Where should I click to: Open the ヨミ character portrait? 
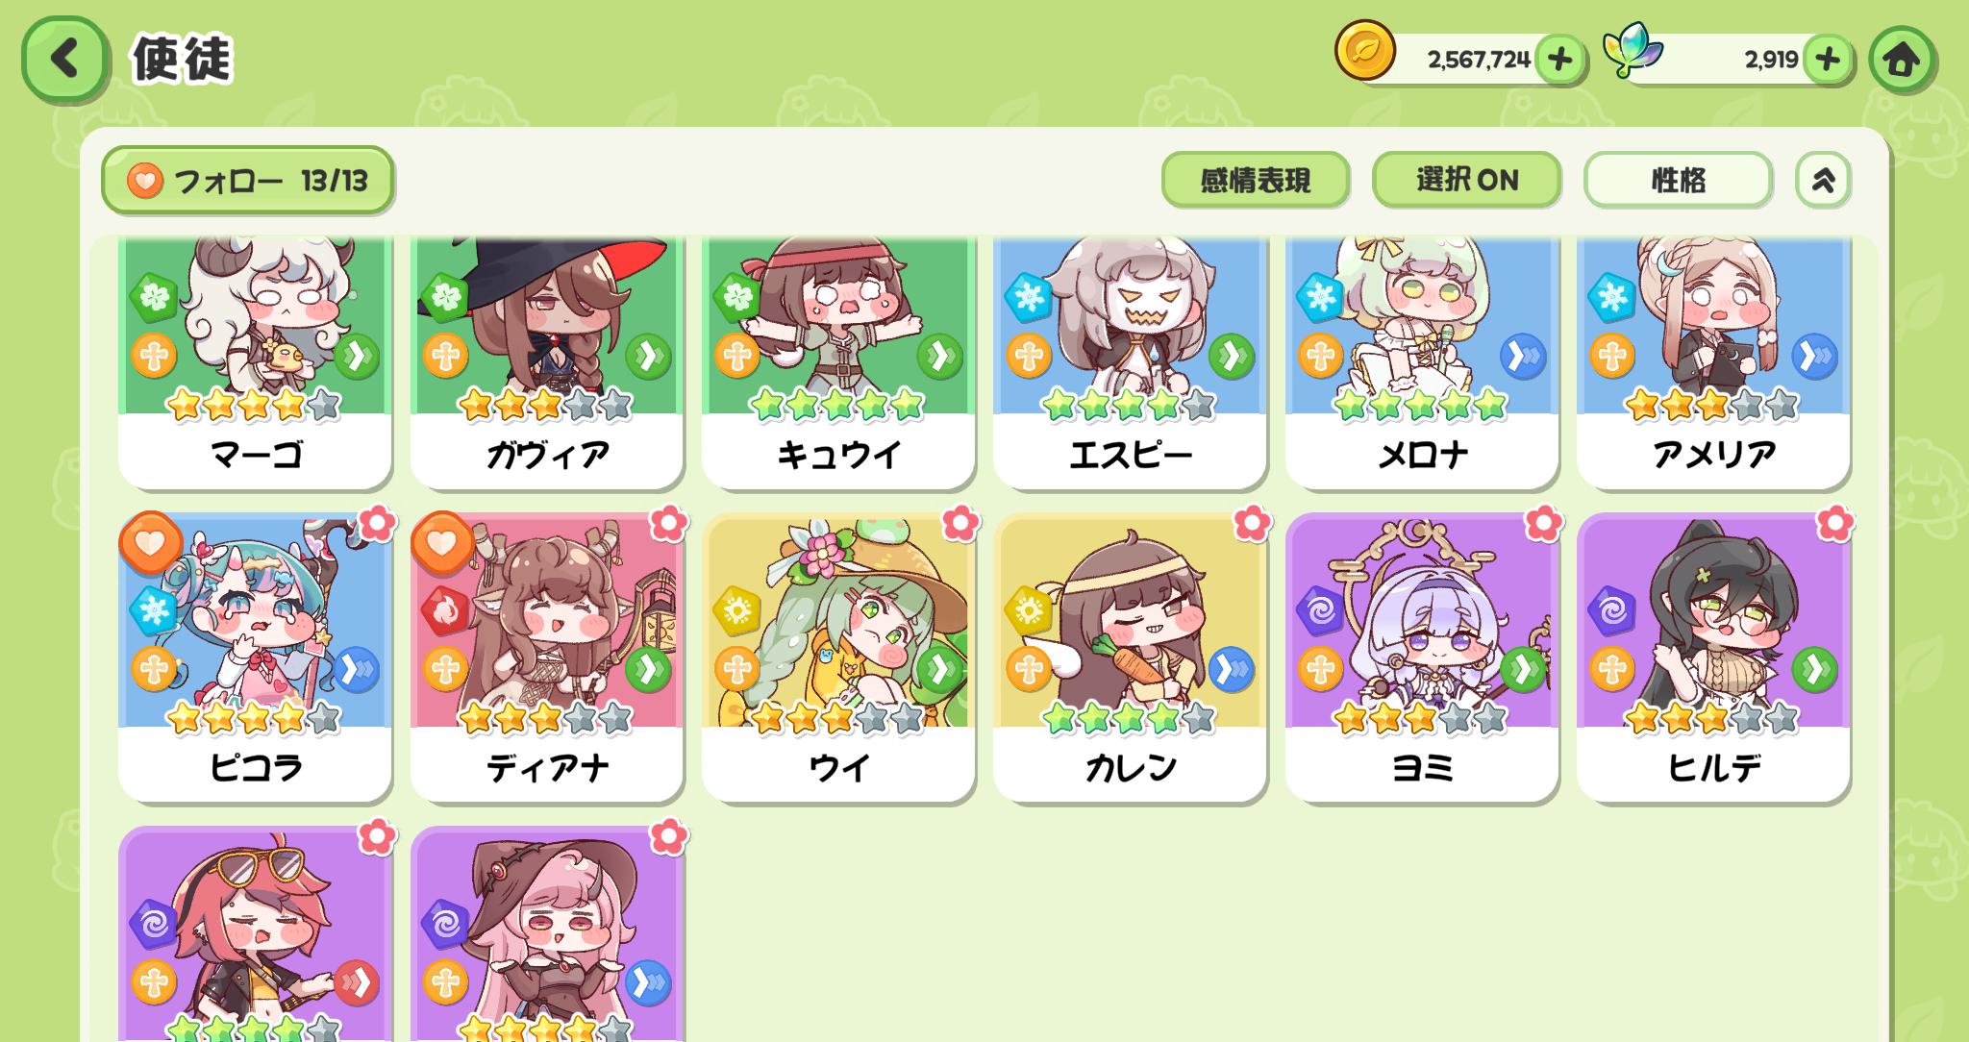coord(1421,621)
